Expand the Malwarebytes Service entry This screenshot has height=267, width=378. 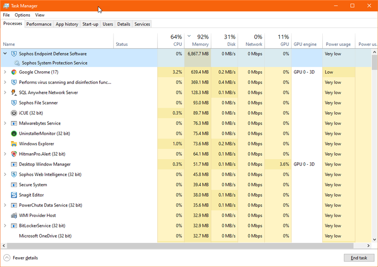pos(5,123)
